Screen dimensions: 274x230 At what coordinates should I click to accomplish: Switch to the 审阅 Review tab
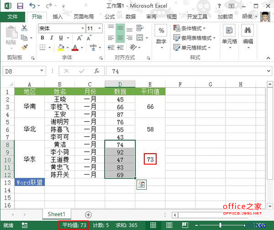click(x=151, y=17)
